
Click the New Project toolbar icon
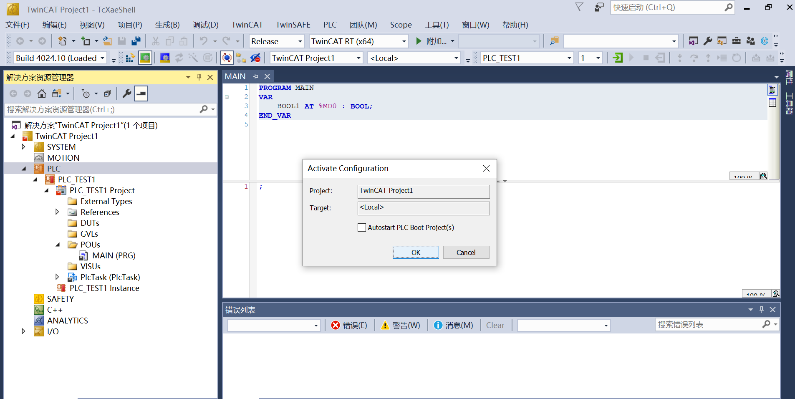tap(62, 41)
